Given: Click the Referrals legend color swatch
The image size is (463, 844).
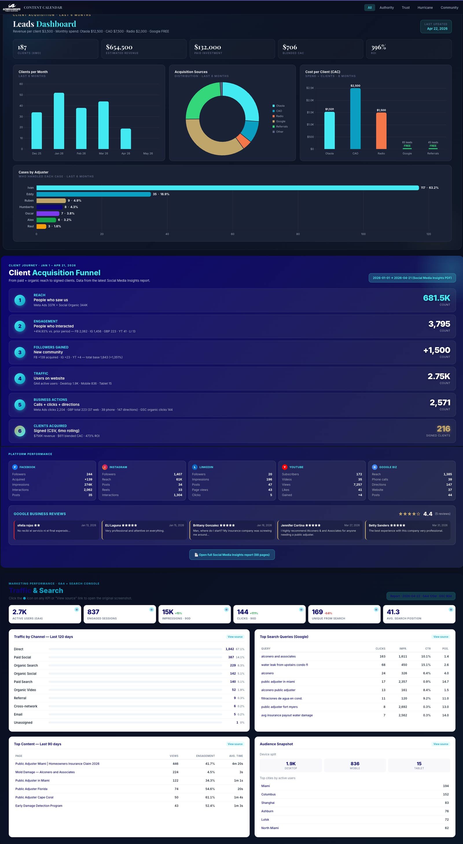Looking at the screenshot, I should point(273,127).
